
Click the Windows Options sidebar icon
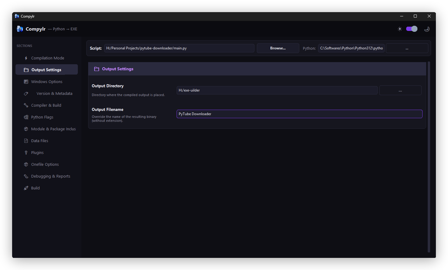[x=26, y=82]
